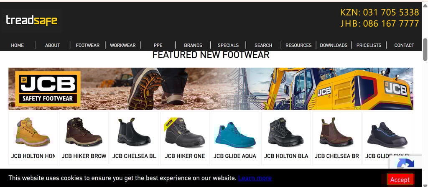
Task: Click the page vertical scrollbar thumb
Action: pos(425,49)
